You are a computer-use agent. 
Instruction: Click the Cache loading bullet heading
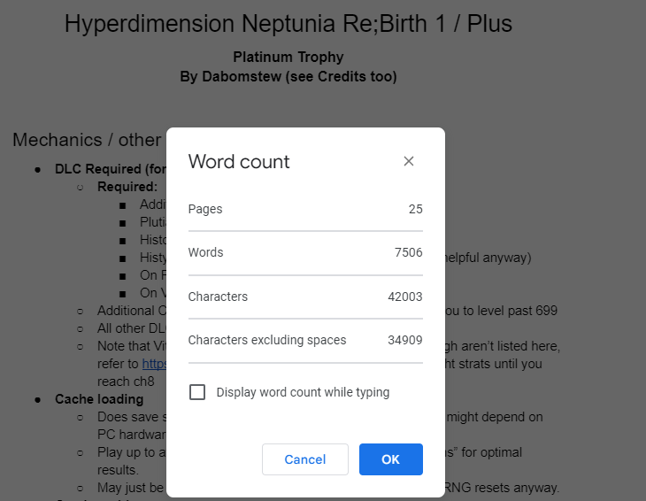[x=99, y=399]
